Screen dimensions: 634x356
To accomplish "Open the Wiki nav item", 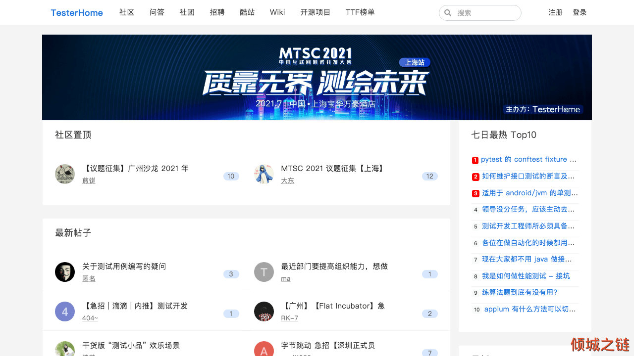I will click(x=277, y=12).
